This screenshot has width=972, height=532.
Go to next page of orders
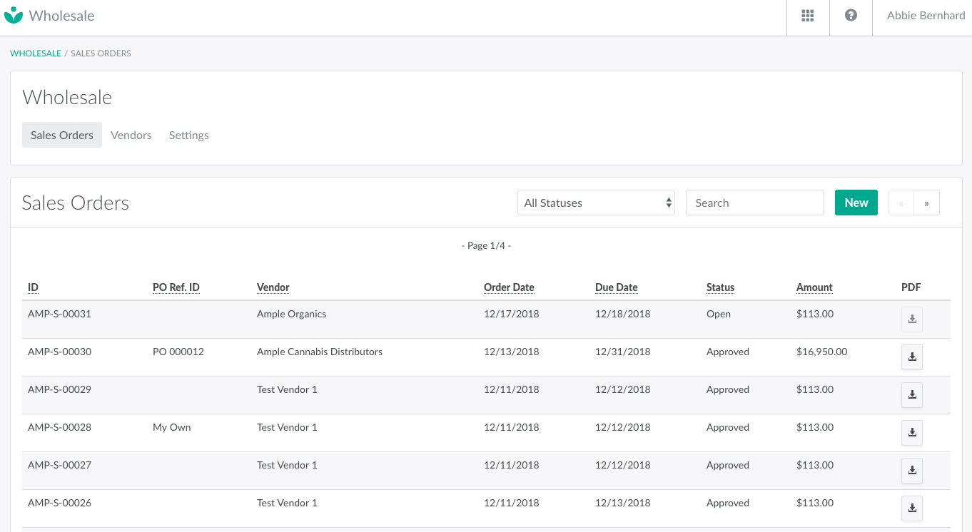click(926, 203)
